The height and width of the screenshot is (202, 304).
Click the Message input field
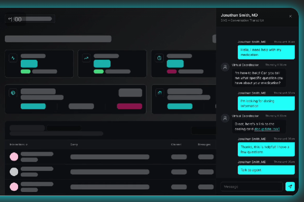(252, 187)
